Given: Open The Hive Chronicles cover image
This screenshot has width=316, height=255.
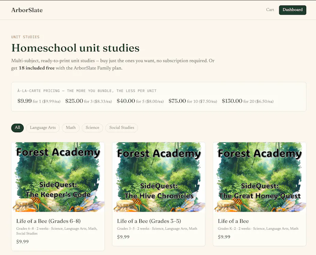Looking at the screenshot, I should [159, 177].
